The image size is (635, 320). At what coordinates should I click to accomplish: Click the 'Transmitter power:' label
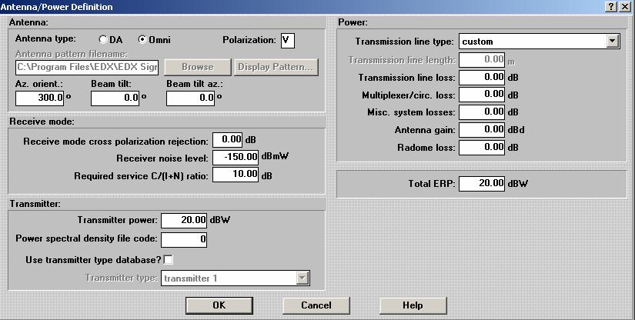click(118, 221)
